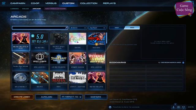
Task: Select the Desert Strike III map
Action: [x=40, y=61]
